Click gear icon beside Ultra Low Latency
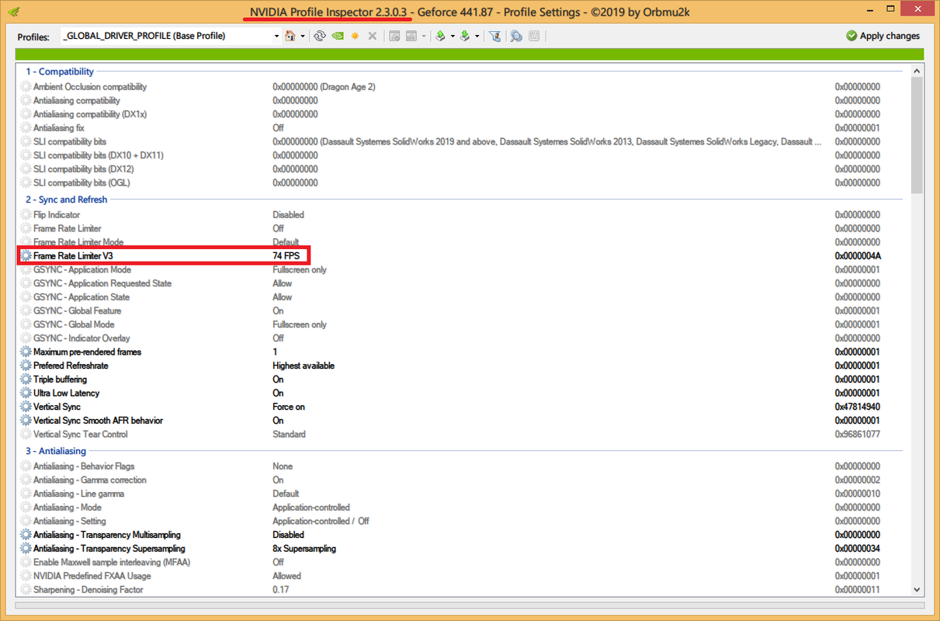 point(26,393)
